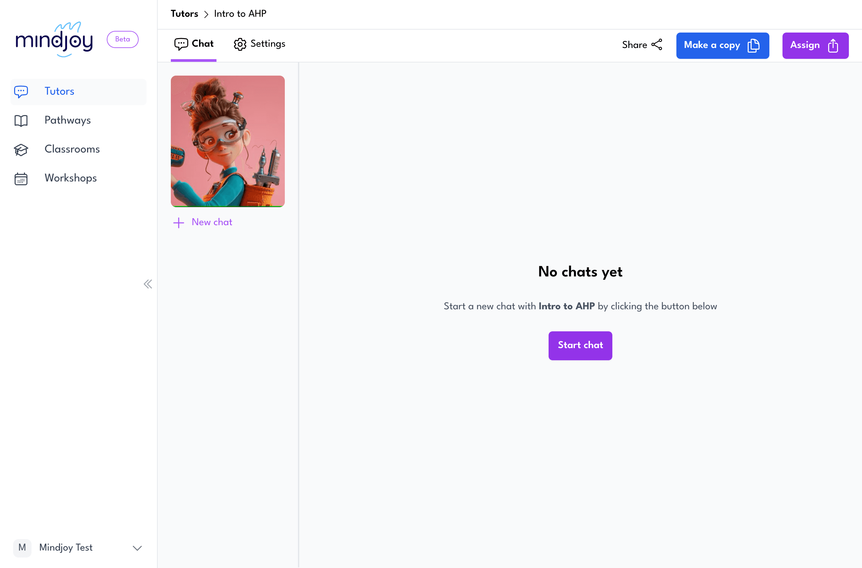Click the No chats yet heading
This screenshot has height=568, width=862.
click(580, 272)
